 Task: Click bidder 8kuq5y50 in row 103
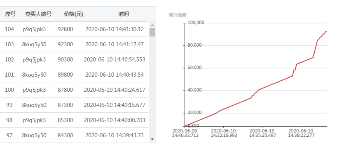[34, 45]
